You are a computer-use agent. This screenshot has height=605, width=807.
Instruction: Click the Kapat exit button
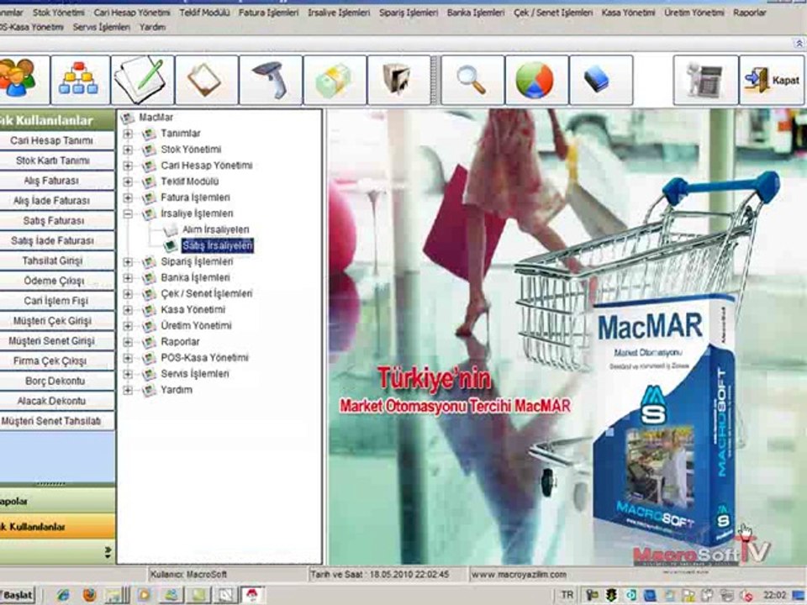(x=771, y=80)
